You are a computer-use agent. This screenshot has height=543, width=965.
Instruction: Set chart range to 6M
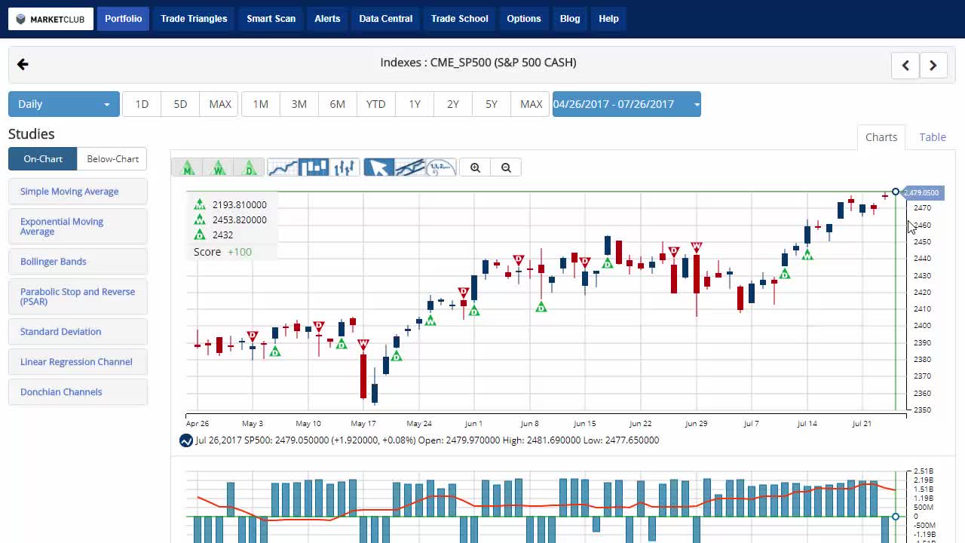(x=338, y=104)
